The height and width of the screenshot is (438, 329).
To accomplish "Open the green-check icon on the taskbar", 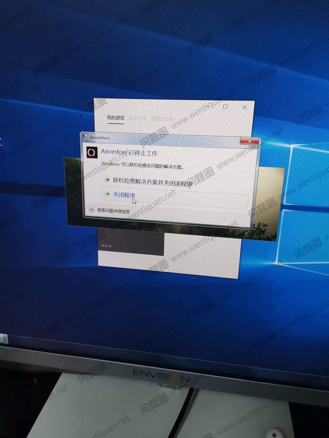I will (x=2, y=339).
